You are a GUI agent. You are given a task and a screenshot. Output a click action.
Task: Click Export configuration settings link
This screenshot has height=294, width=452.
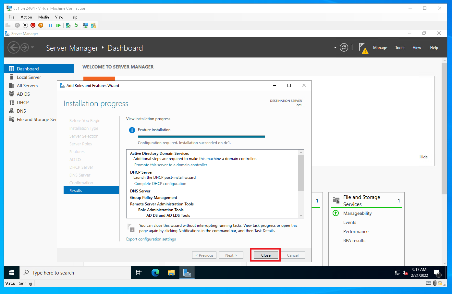pyautogui.click(x=151, y=239)
